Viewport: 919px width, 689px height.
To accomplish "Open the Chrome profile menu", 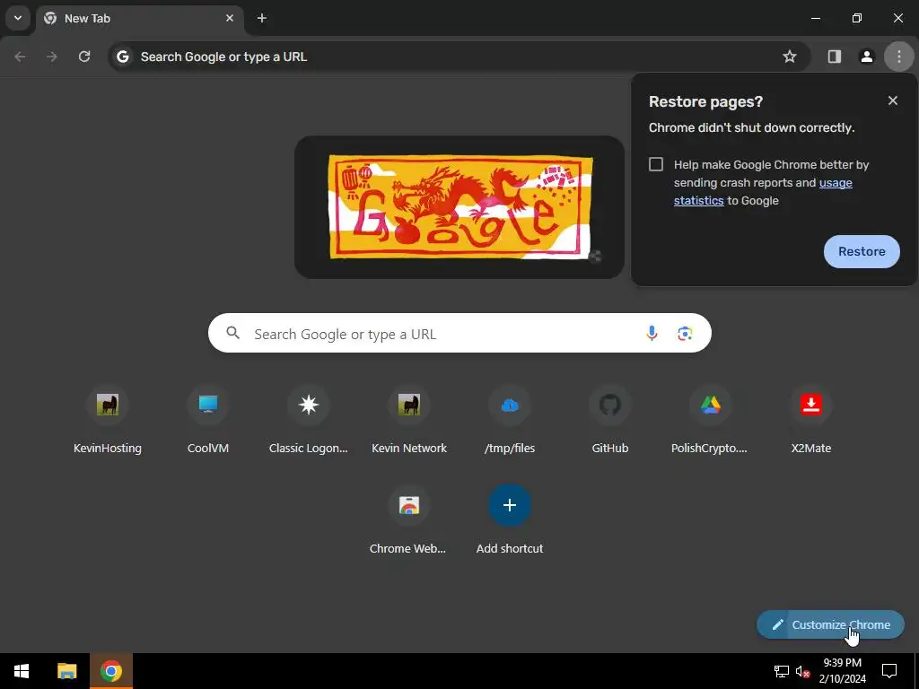I will (867, 57).
